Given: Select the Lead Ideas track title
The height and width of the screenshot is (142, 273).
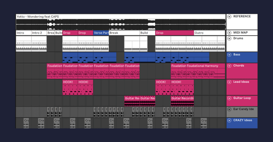Looking at the screenshot, I should pos(241,82).
